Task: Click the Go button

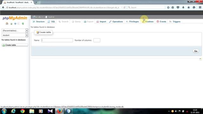Action: (196, 51)
